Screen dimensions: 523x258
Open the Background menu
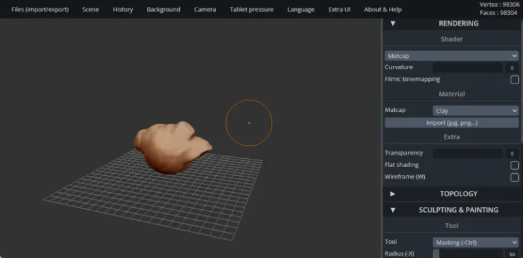click(163, 10)
